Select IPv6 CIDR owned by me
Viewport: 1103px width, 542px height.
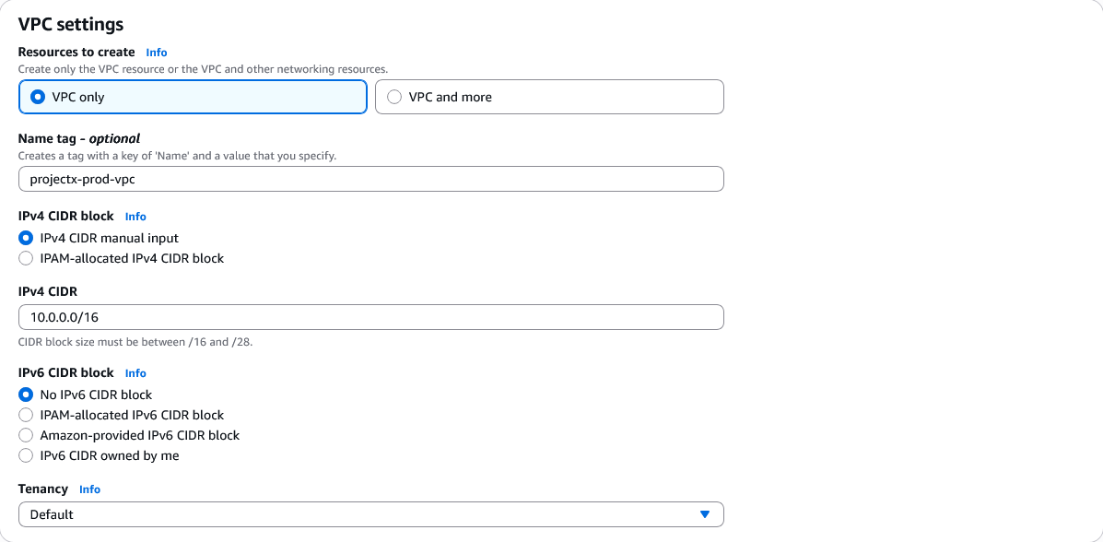26,455
